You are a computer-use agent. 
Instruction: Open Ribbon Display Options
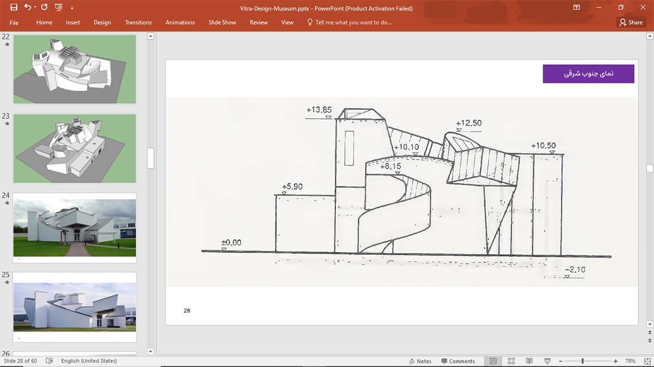tap(576, 7)
